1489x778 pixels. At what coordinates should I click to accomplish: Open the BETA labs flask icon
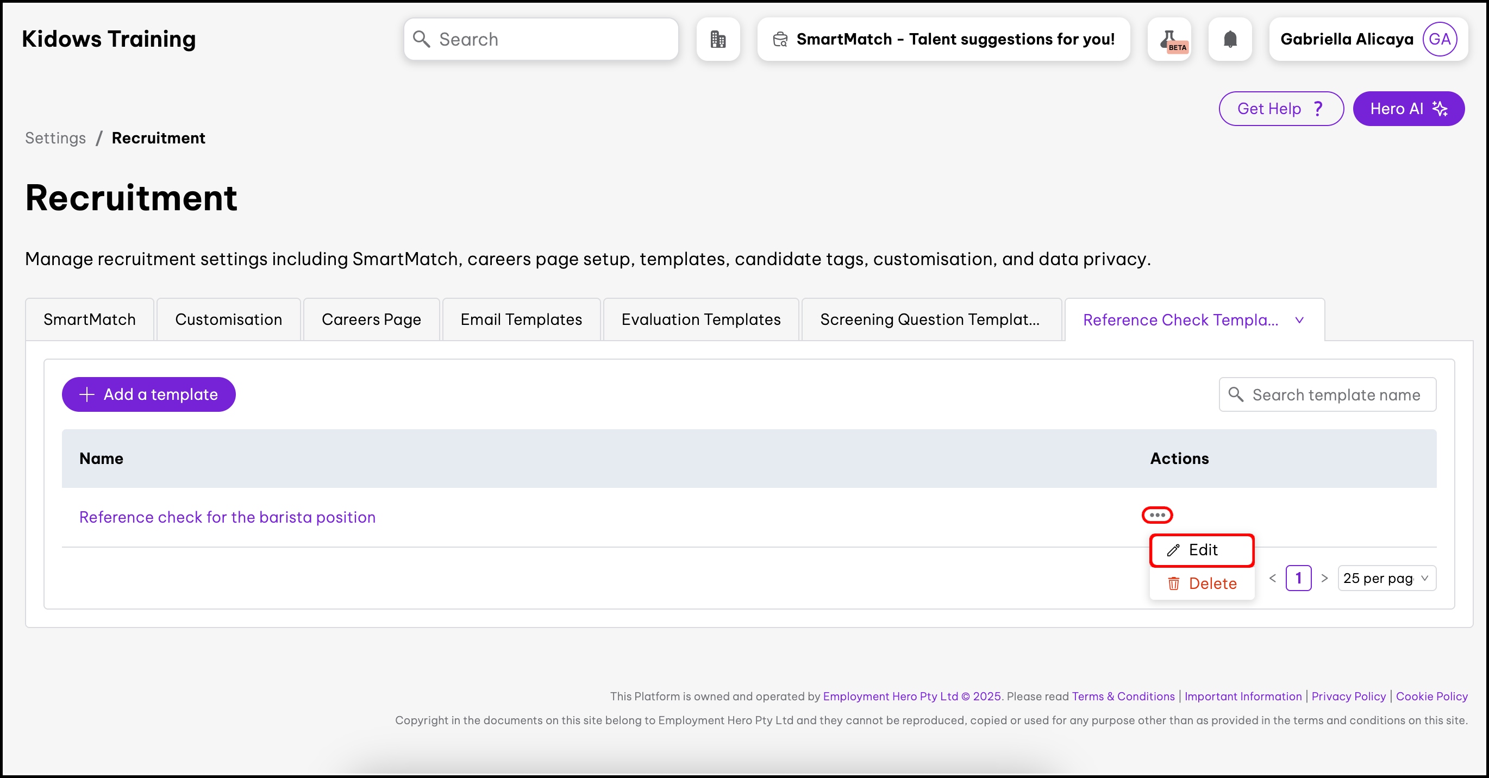pyautogui.click(x=1169, y=39)
